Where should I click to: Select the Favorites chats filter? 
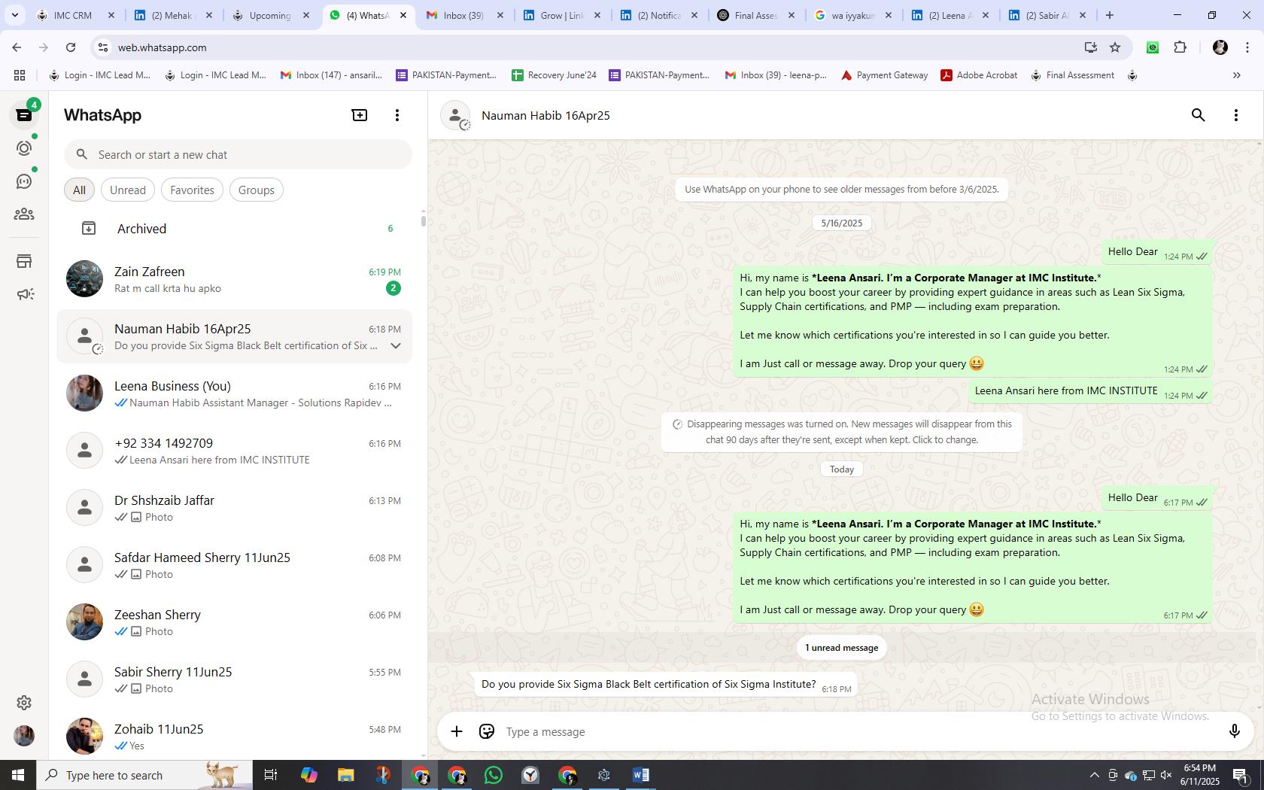point(192,190)
